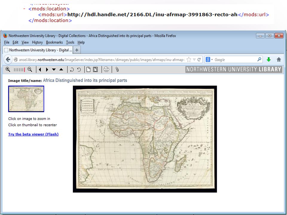
Task: Adjust the zoom level tick bar
Action: click(19, 70)
